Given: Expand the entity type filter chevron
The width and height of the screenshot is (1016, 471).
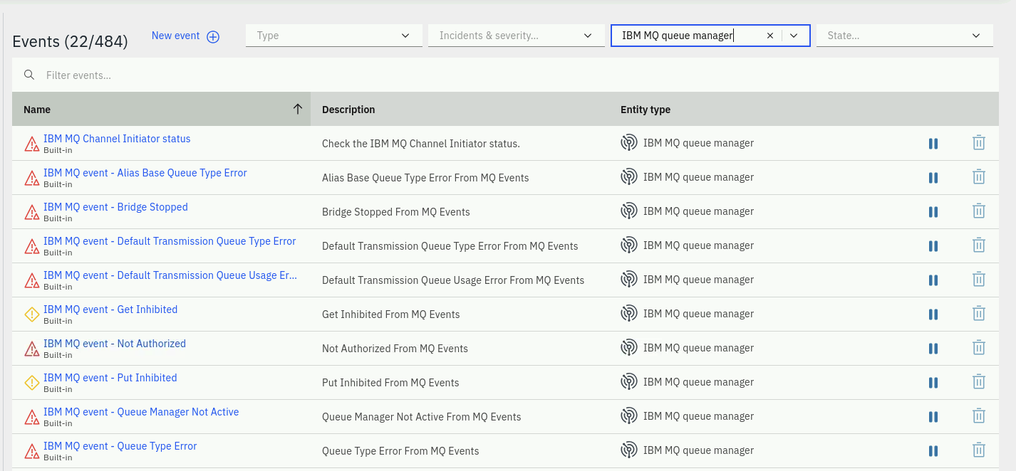Looking at the screenshot, I should click(794, 36).
